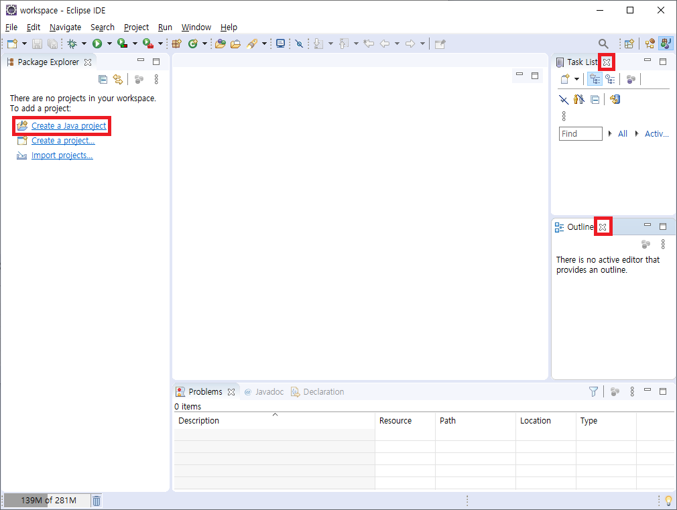
Task: Open the Navigate menu
Action: pyautogui.click(x=65, y=27)
